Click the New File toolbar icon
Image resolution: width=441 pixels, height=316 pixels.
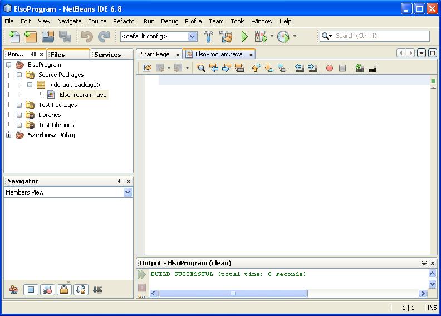[14, 37]
